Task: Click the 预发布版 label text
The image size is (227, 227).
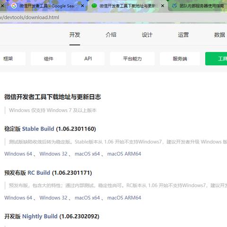Action: point(15,173)
